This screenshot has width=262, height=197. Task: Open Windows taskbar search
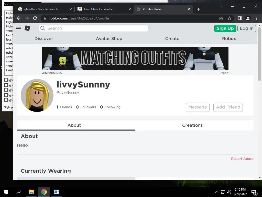pos(18,192)
